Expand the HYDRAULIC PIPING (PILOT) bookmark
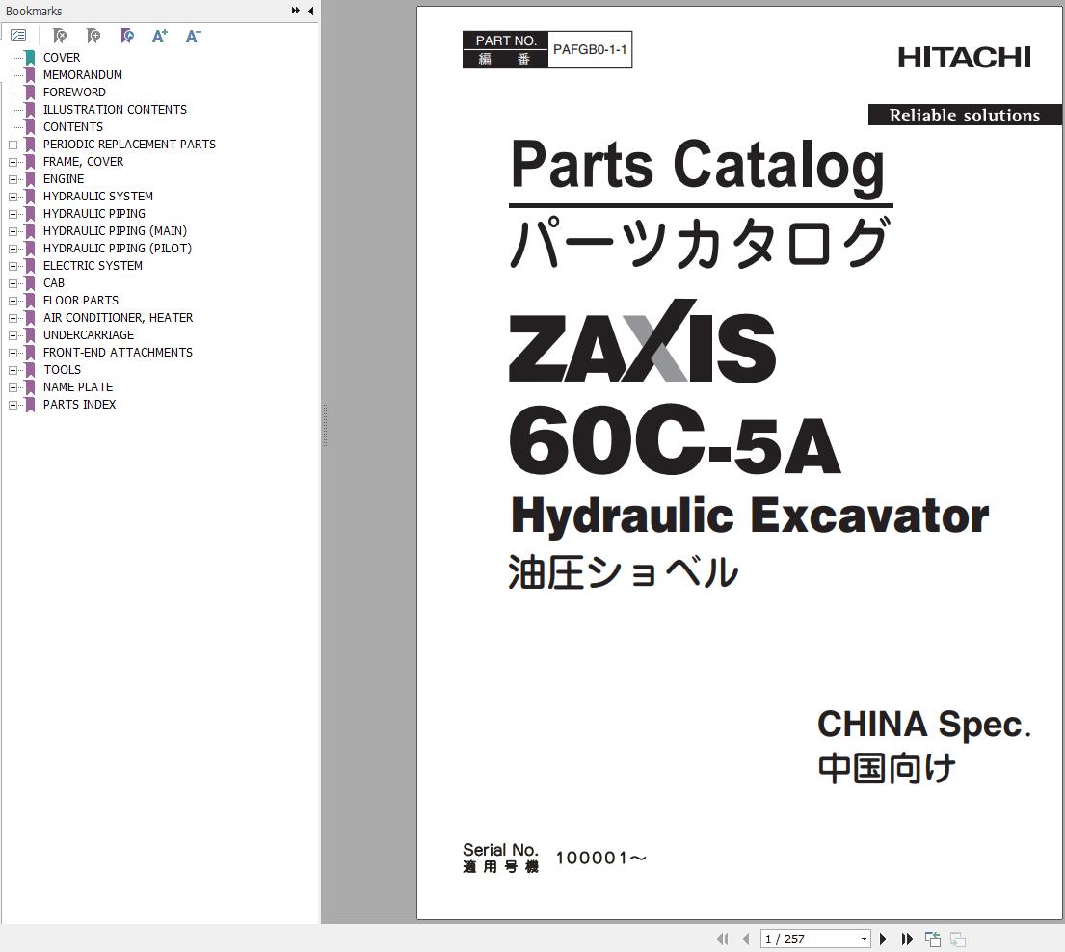The image size is (1065, 952). 13,249
